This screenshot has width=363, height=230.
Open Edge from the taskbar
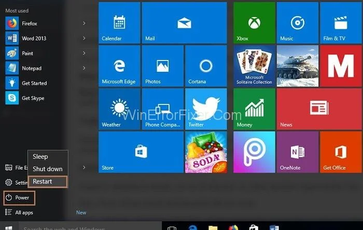tap(192, 227)
